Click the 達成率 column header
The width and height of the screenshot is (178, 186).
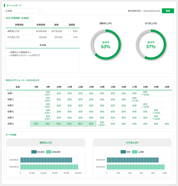click(72, 25)
